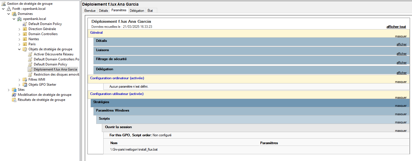Click the Filtres WMI folder icon
412x161 pixels.
point(25,80)
